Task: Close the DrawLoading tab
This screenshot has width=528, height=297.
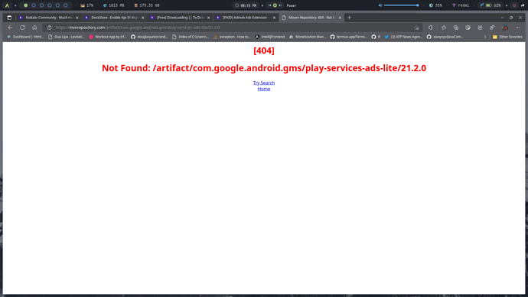Action: pos(208,18)
